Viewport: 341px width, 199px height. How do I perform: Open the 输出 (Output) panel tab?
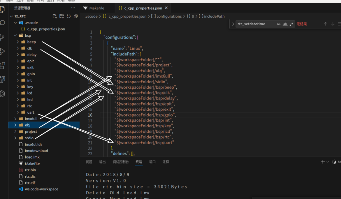point(102,162)
